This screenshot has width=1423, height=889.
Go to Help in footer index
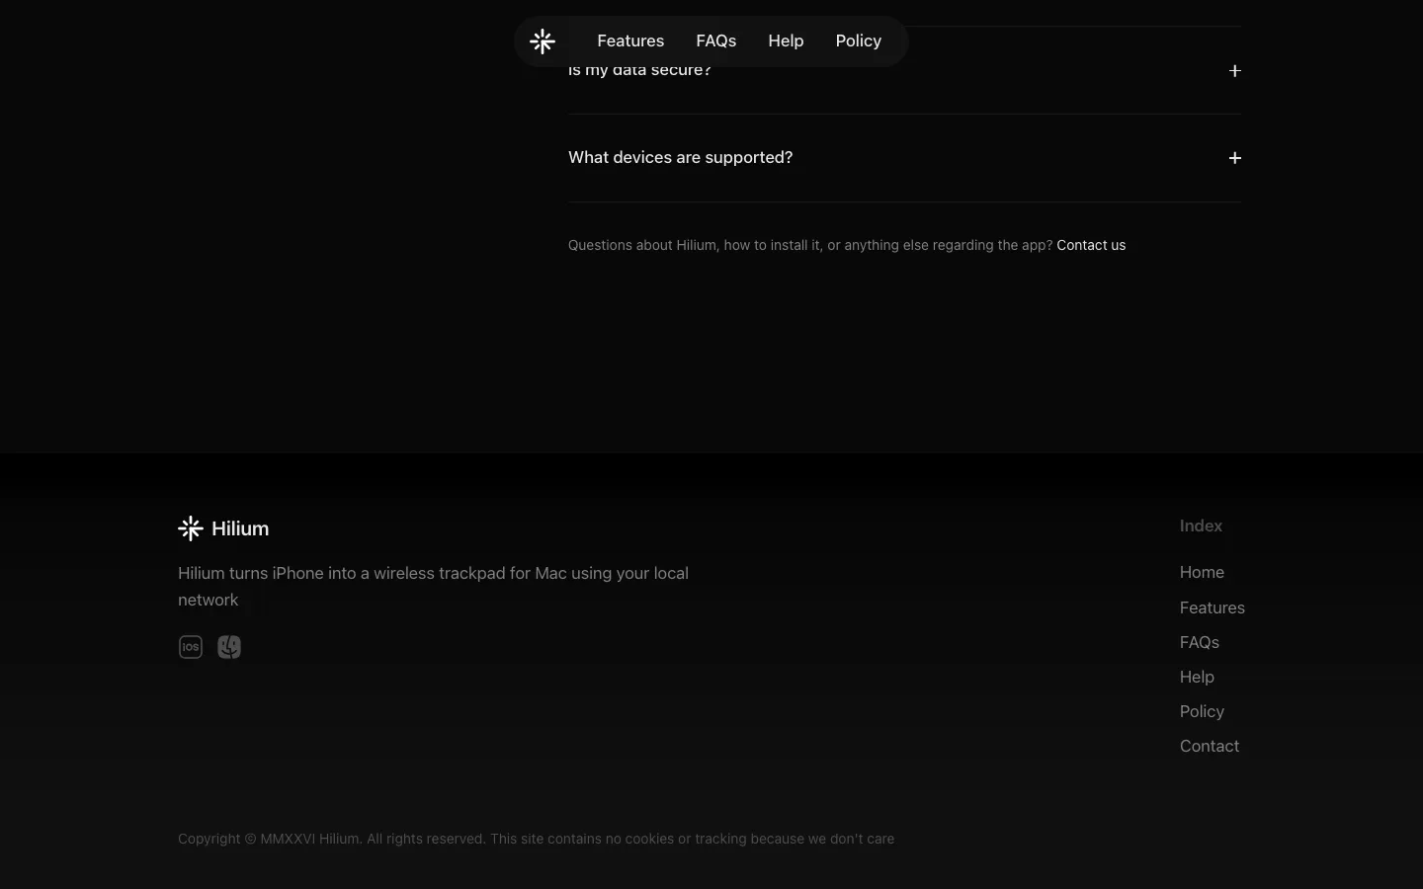pyautogui.click(x=1197, y=677)
